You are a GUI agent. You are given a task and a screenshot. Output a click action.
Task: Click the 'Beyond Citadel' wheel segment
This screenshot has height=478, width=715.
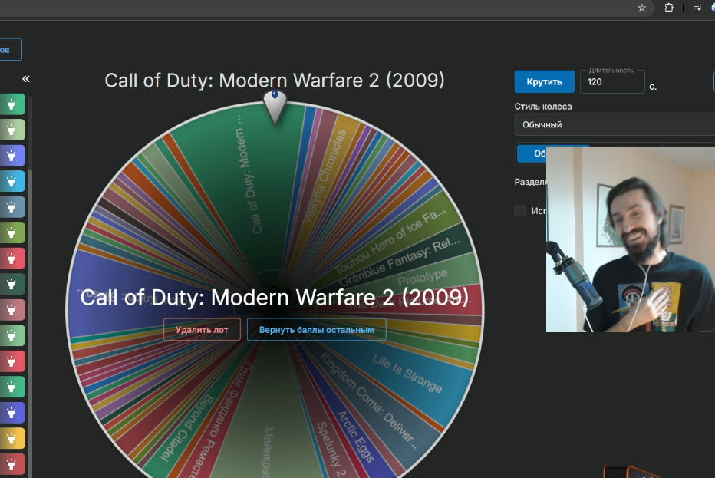pos(187,427)
